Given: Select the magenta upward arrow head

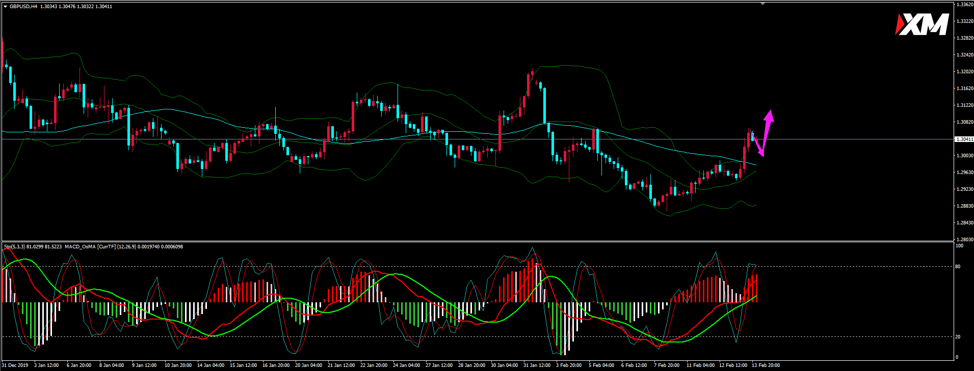Looking at the screenshot, I should [x=770, y=116].
